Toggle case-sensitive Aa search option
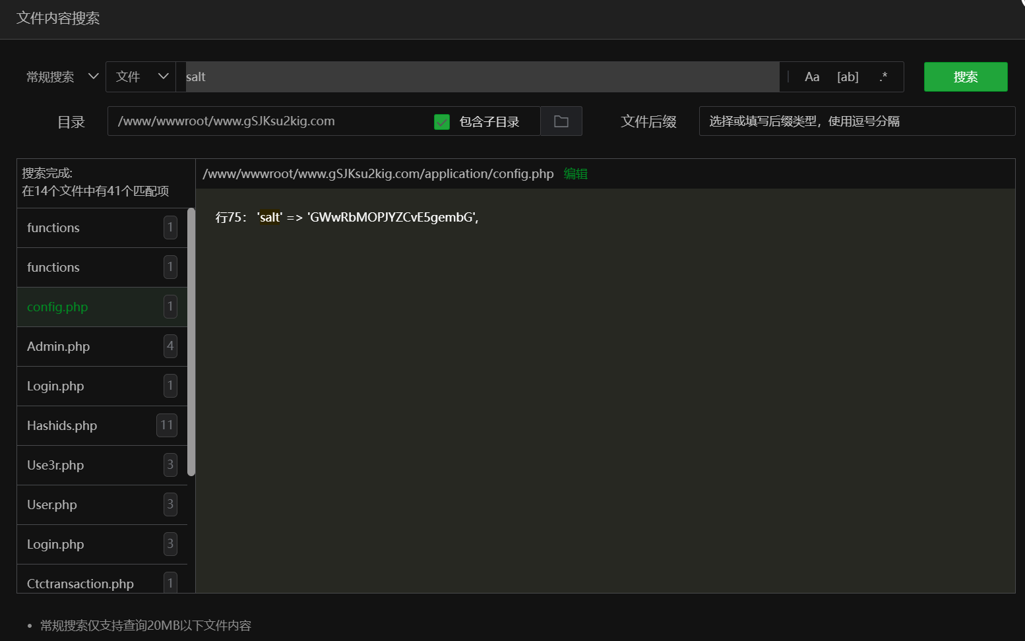 point(812,77)
